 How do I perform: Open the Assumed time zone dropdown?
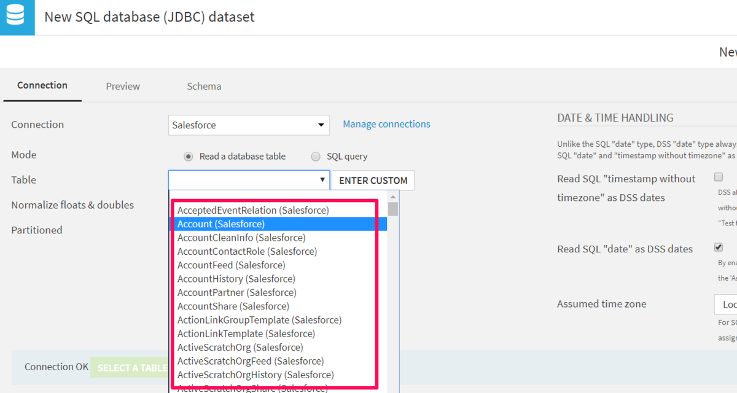pyautogui.click(x=725, y=305)
